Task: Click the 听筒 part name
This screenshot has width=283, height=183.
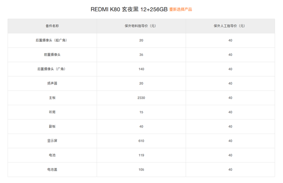Action: pos(52,112)
